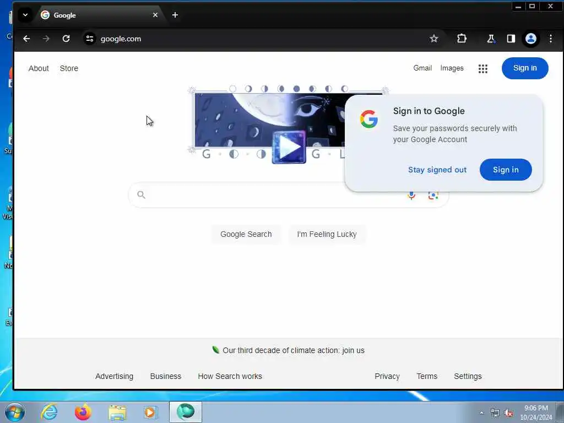Bookmark this page with the star icon
564x423 pixels.
(434, 39)
